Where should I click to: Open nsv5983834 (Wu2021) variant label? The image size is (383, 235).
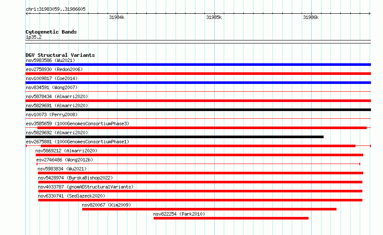pyautogui.click(x=62, y=169)
